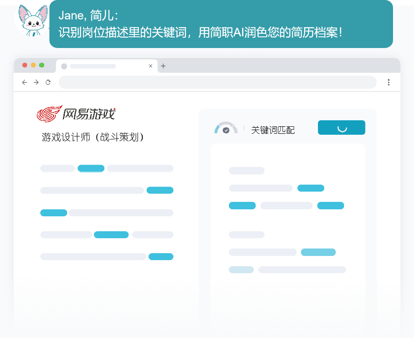Select highlighted keyword in first job description line

pos(91,168)
